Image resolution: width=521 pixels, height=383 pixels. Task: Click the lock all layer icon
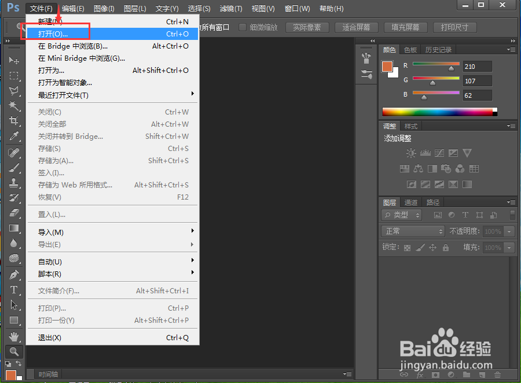pyautogui.click(x=446, y=248)
